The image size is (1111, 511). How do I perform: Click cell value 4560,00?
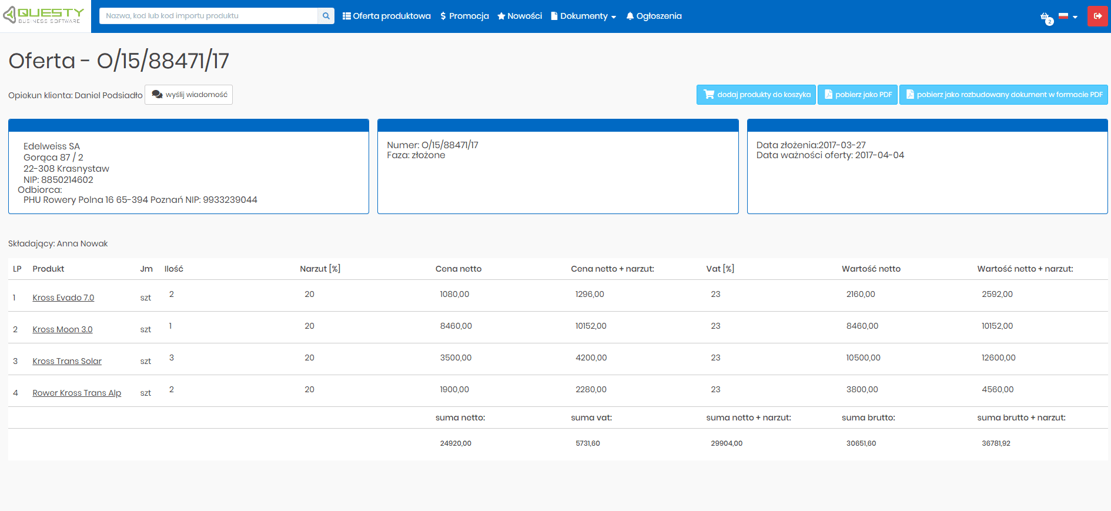tap(998, 389)
